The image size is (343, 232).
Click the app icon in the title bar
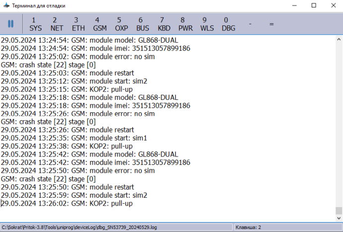[x=6, y=5]
